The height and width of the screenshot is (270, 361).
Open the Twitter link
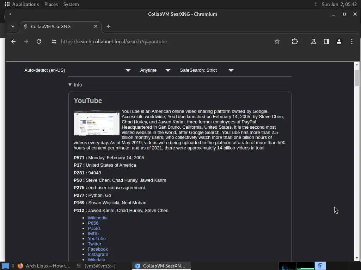(x=94, y=244)
